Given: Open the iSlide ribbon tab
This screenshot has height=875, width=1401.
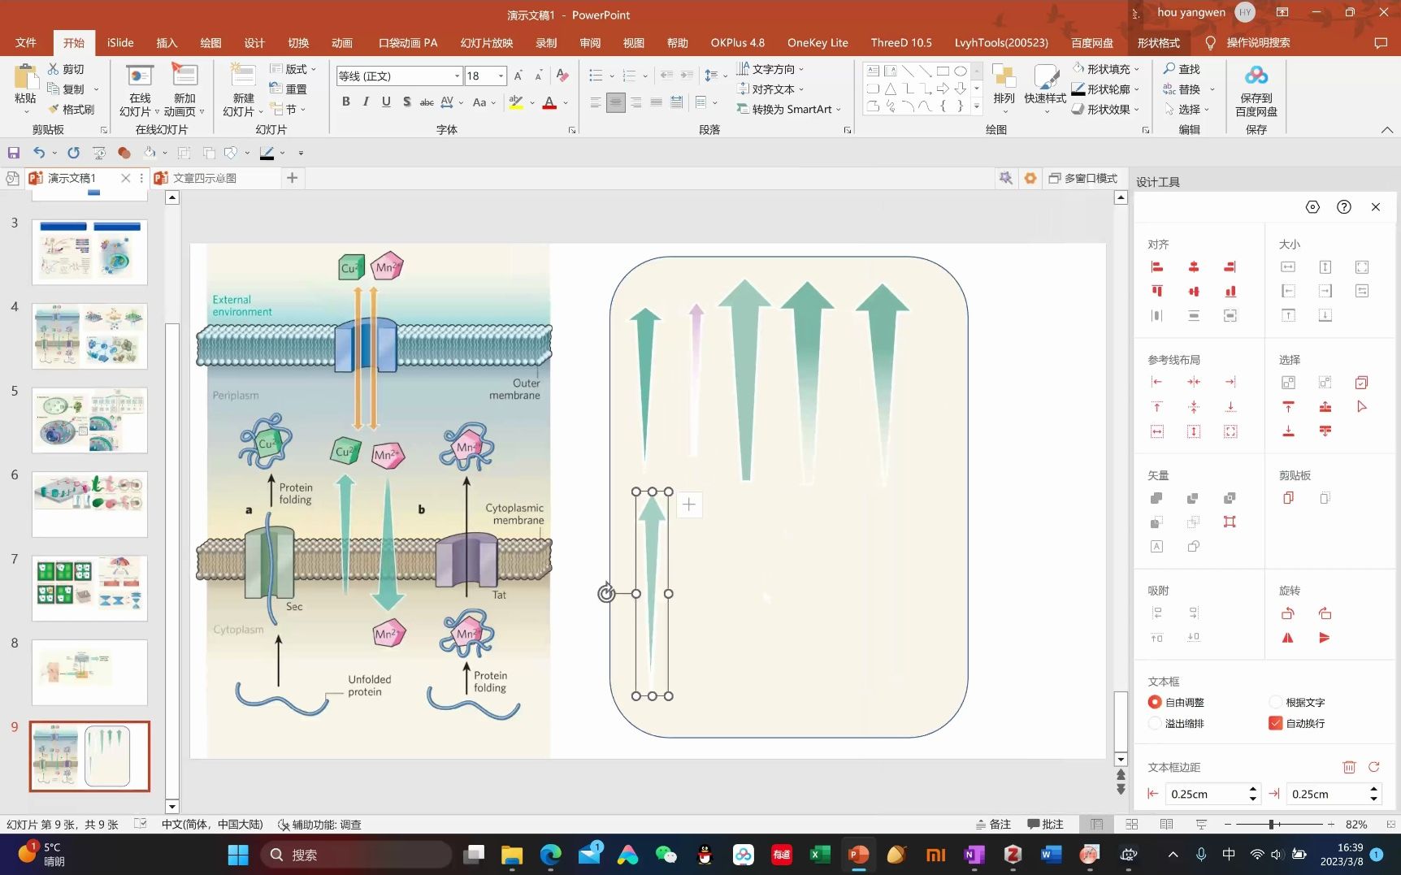Looking at the screenshot, I should point(120,42).
